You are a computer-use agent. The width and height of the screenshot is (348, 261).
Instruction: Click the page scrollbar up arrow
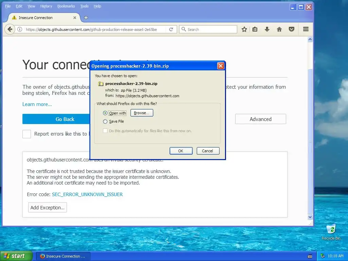click(310, 39)
